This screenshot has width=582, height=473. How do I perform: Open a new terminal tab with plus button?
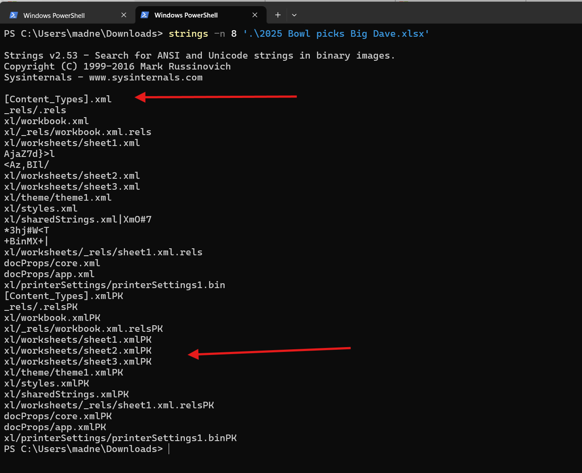(x=277, y=15)
